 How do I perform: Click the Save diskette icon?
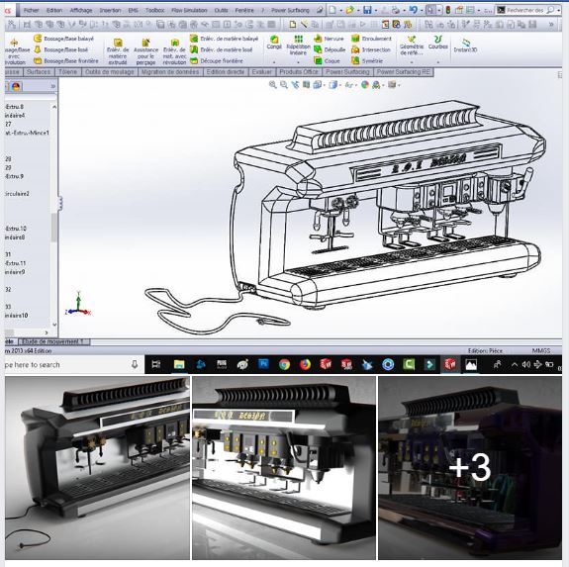(x=367, y=10)
